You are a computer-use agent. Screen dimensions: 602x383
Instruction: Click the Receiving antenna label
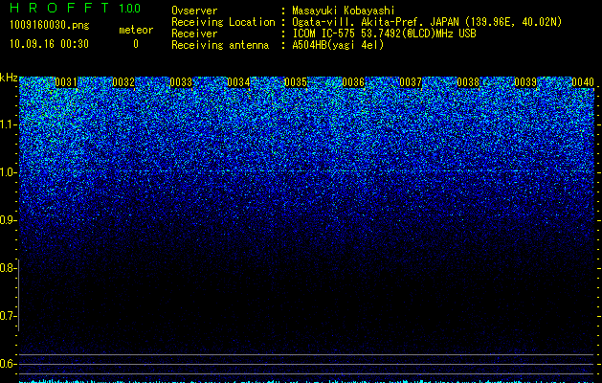click(220, 45)
